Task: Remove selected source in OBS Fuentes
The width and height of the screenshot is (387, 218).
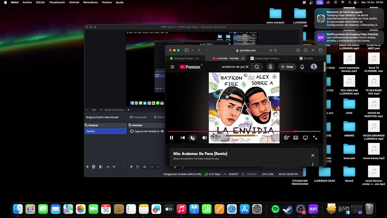Action: (138, 167)
